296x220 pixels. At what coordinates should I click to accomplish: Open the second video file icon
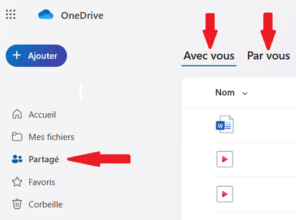point(225,194)
